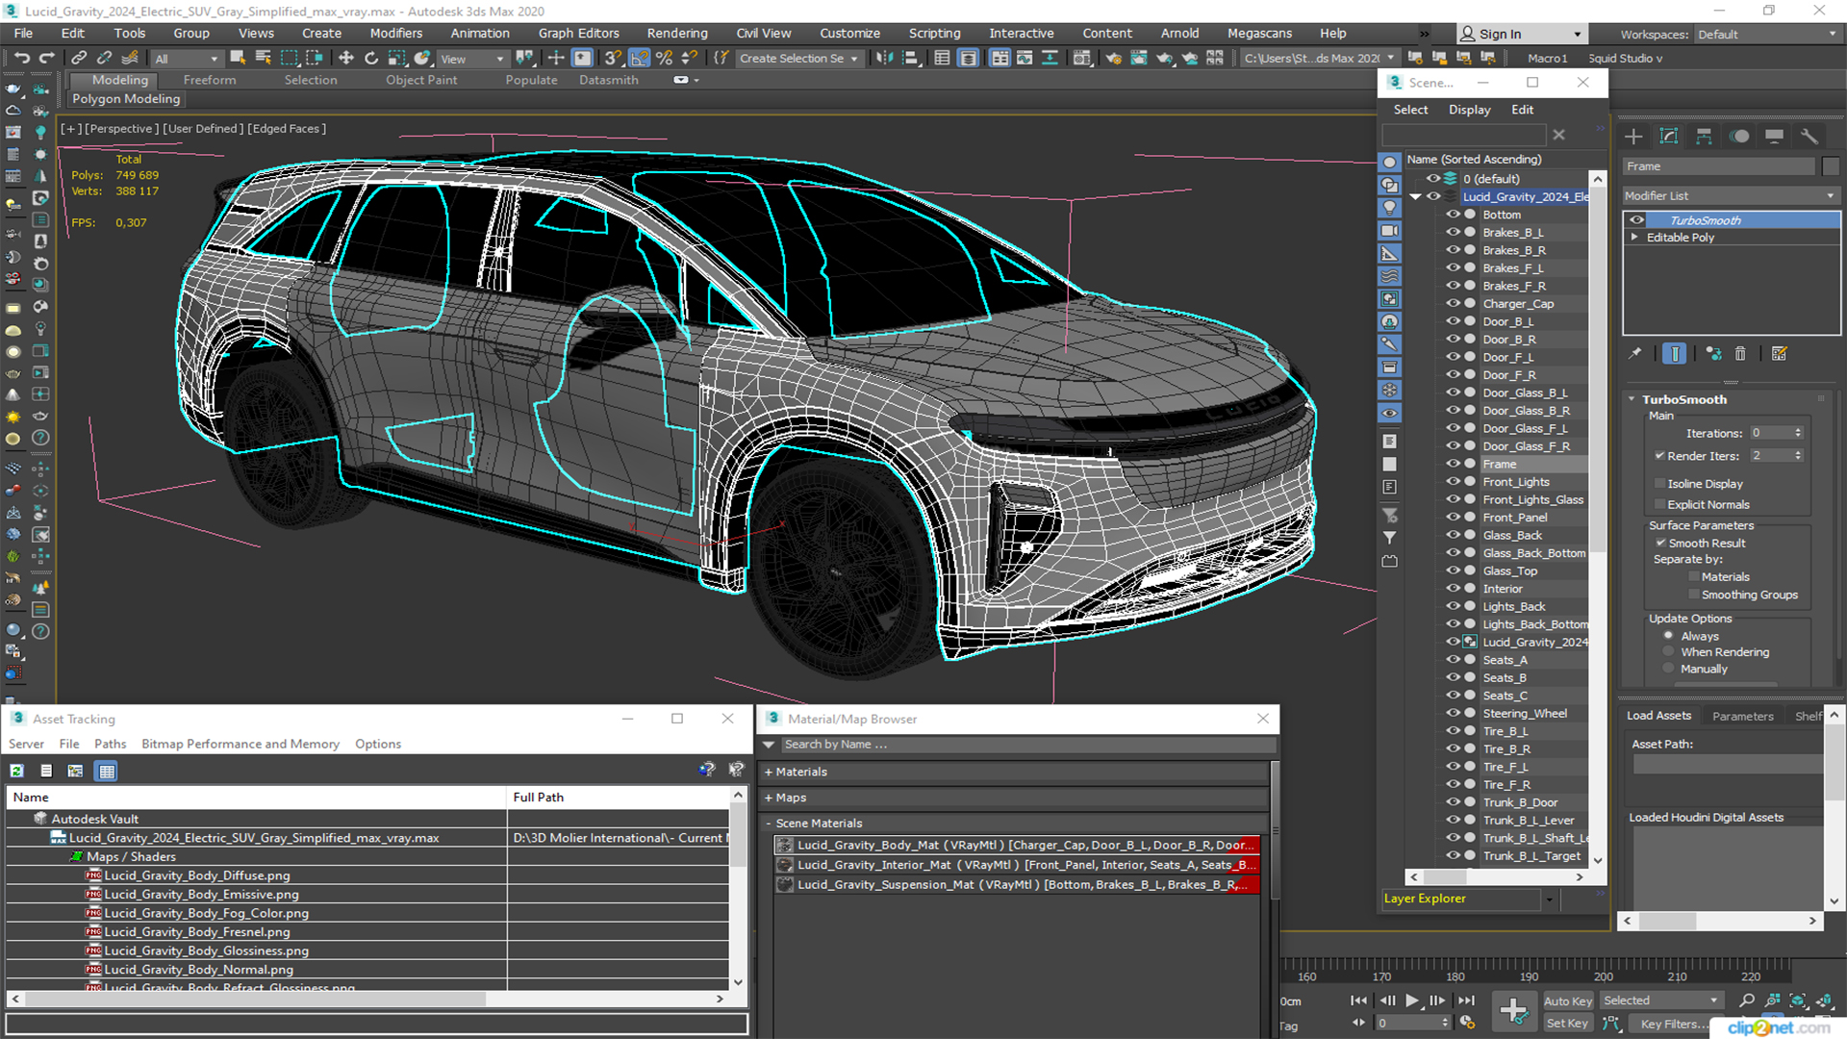Open the Workspaces Default dropdown
Image resolution: width=1847 pixels, height=1039 pixels.
(x=1766, y=35)
